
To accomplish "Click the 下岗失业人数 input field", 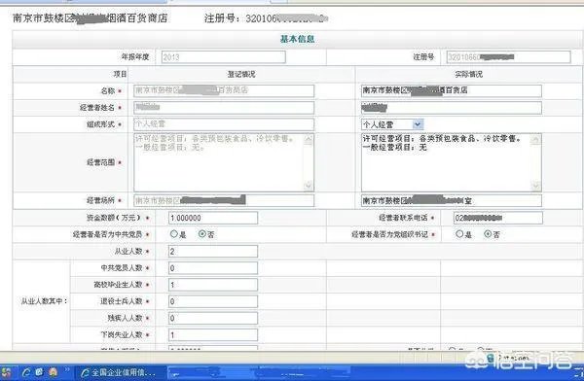I will pyautogui.click(x=212, y=335).
